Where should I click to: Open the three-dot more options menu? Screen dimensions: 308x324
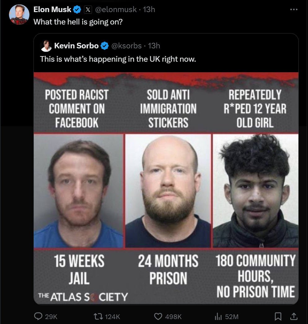coord(293,10)
